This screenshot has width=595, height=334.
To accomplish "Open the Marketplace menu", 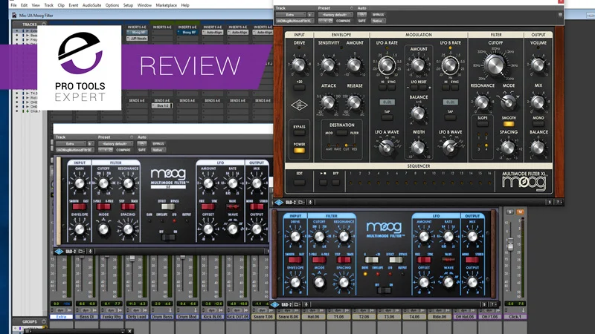I will (166, 5).
